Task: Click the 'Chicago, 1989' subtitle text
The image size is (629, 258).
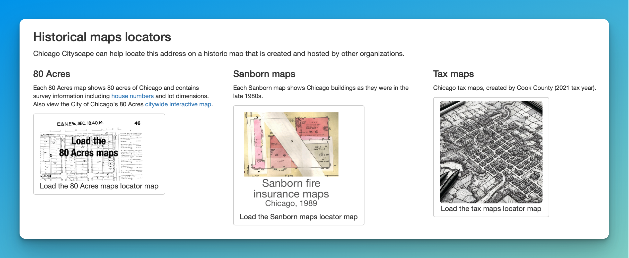Action: 291,203
